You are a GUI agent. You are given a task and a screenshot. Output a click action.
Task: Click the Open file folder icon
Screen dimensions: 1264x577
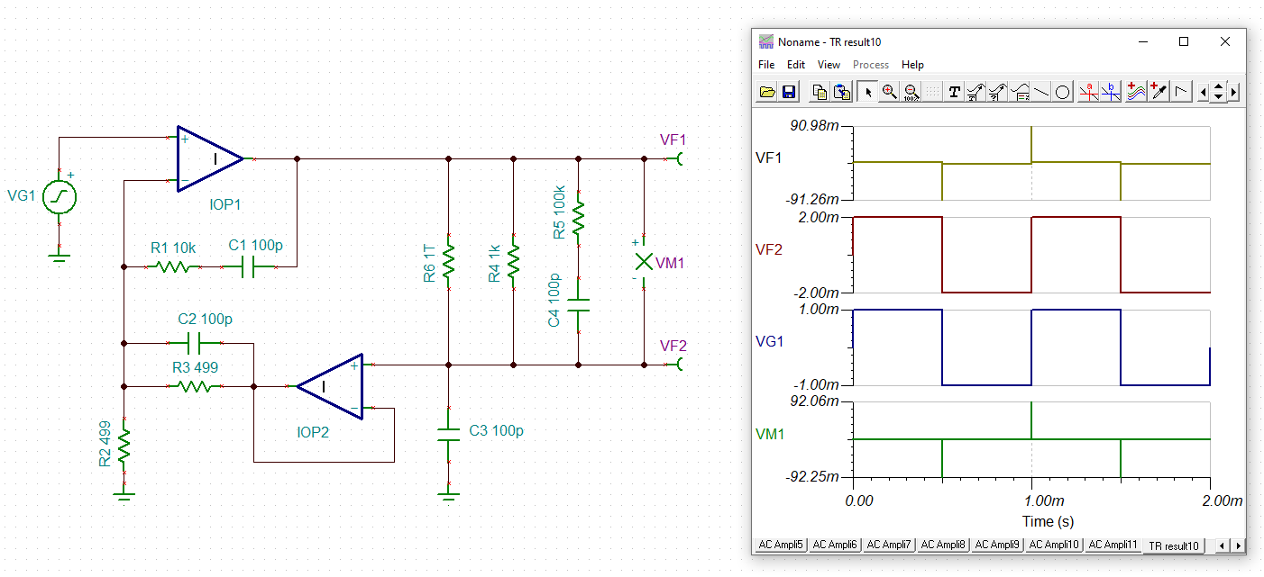click(767, 92)
